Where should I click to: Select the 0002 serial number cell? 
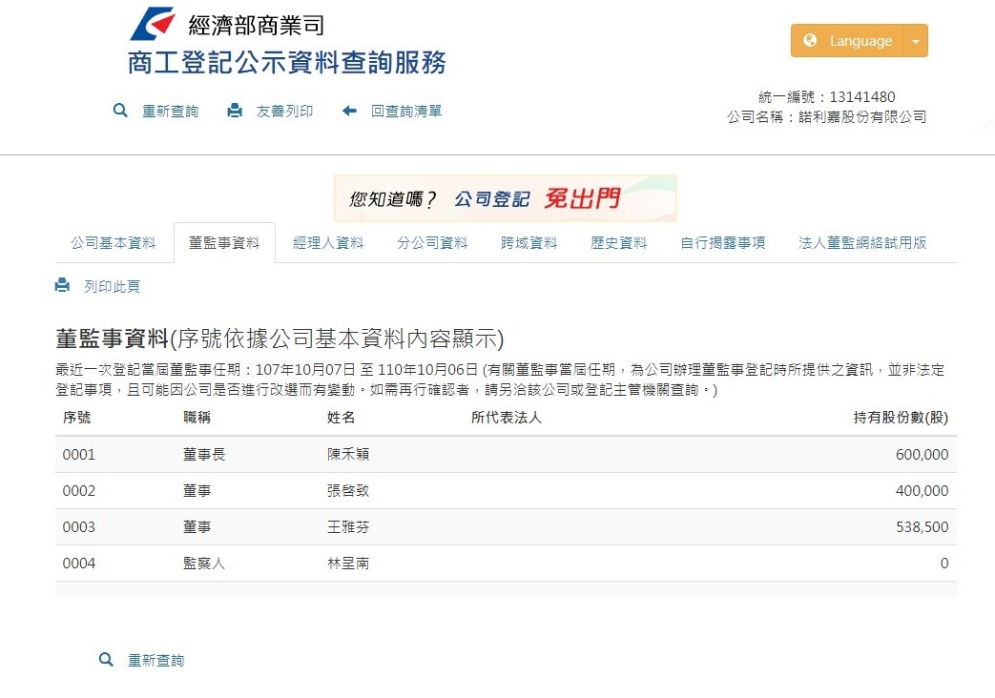78,490
